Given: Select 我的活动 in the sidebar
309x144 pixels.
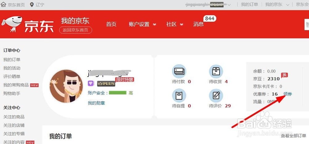Looking at the screenshot, I should pyautogui.click(x=12, y=68).
